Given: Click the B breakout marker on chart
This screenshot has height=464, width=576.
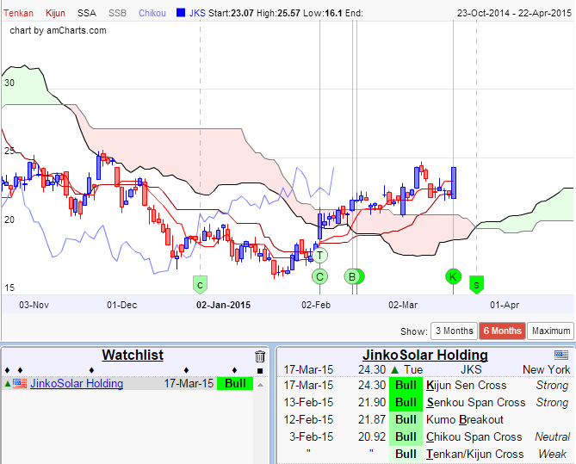Looking at the screenshot, I should tap(353, 276).
